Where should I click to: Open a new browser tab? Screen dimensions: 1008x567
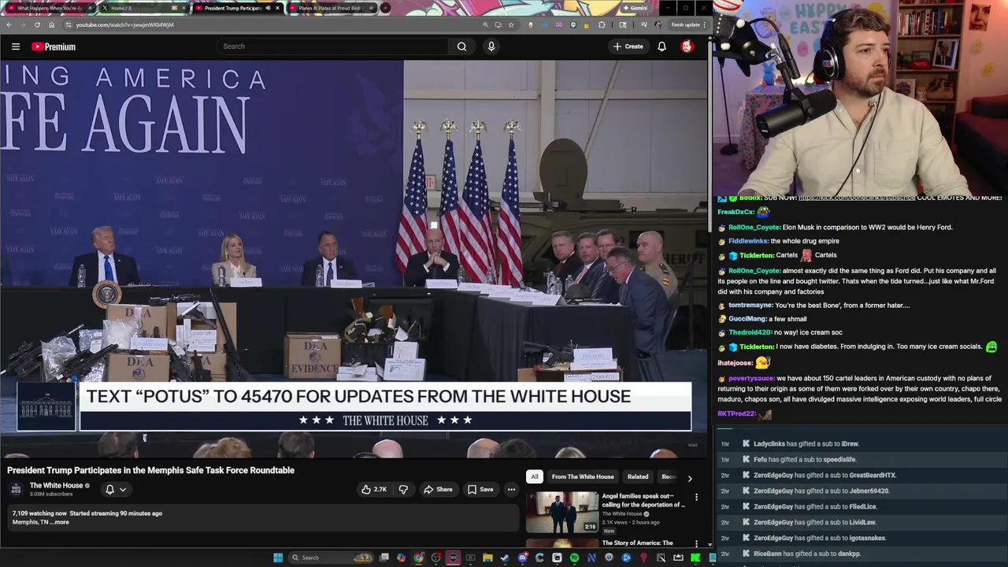[385, 8]
